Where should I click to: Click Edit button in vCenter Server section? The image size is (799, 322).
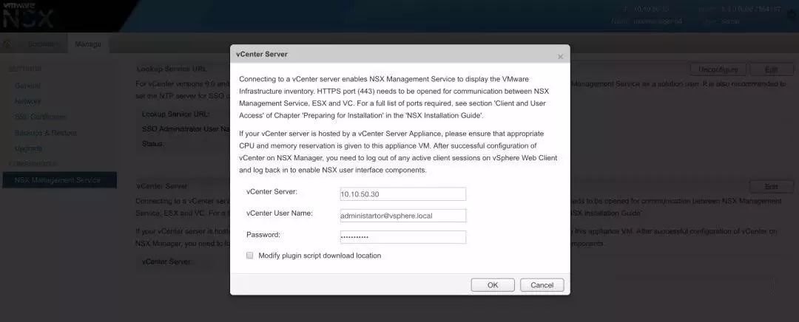point(772,187)
